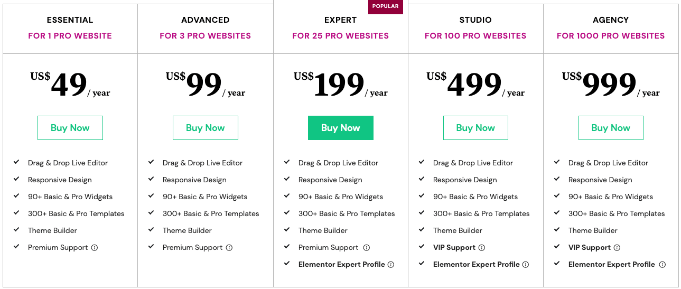681x289 pixels.
Task: Click Buy Now for the Studio plan
Action: coord(475,128)
